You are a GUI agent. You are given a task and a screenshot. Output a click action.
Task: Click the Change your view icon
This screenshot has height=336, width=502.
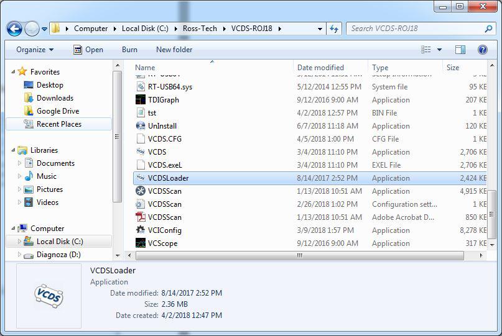[x=426, y=50]
